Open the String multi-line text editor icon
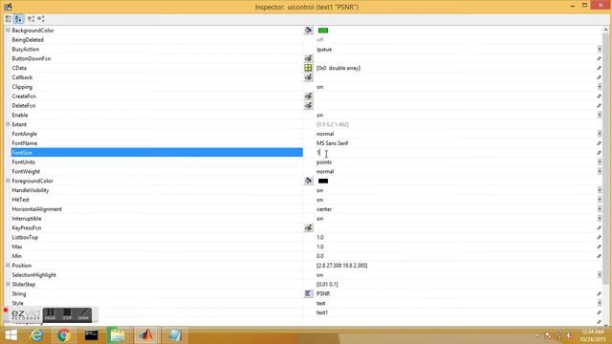Image resolution: width=612 pixels, height=344 pixels. [308, 293]
